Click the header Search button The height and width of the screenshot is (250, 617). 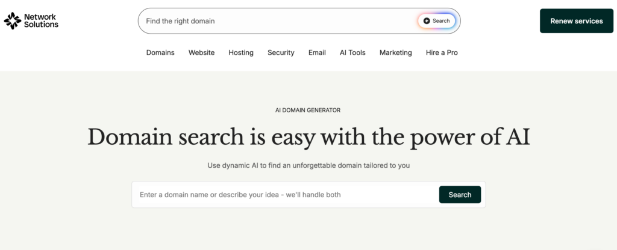(437, 21)
